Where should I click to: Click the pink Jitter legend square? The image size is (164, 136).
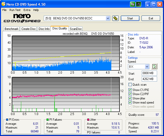pyautogui.click(x=88, y=120)
